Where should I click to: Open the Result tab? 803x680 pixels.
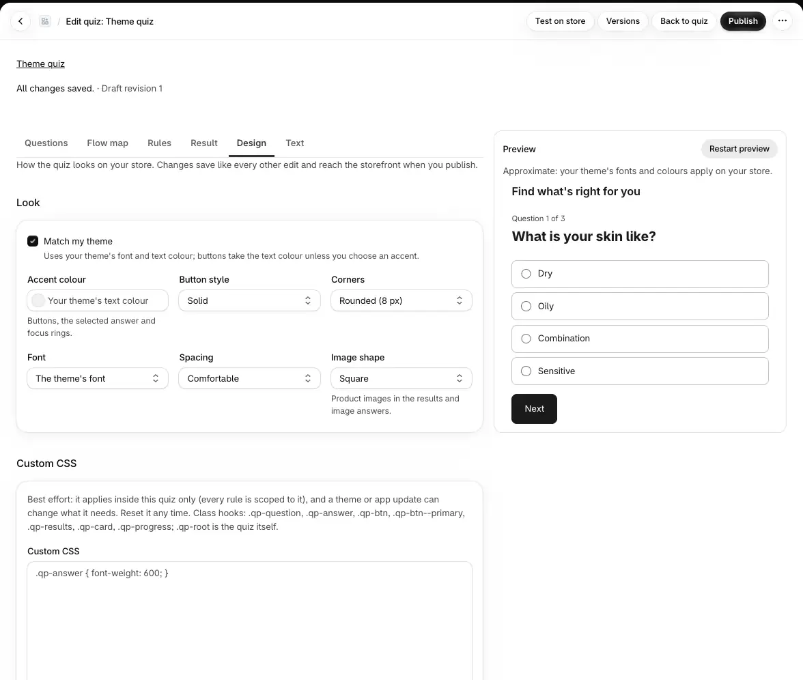[x=203, y=143]
